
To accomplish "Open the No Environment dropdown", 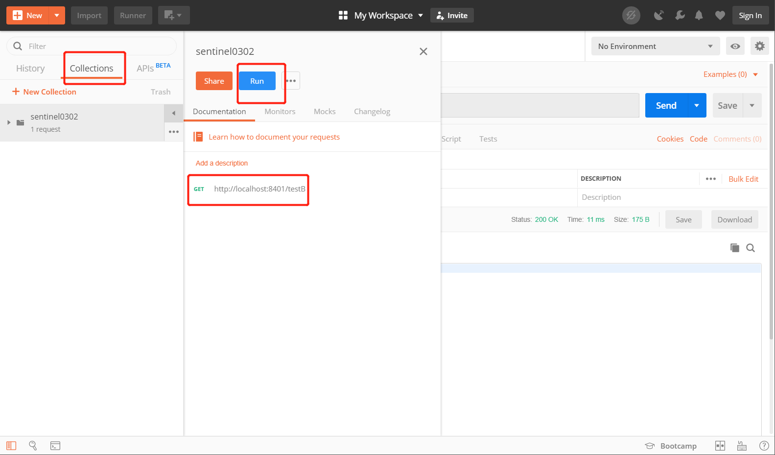I will pyautogui.click(x=656, y=46).
